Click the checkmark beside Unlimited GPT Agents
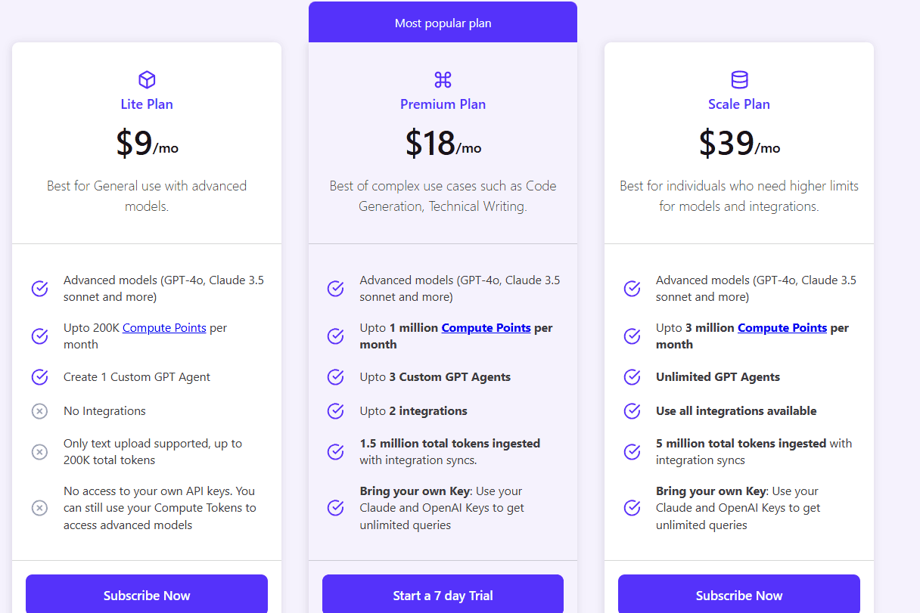Viewport: 920px width, 613px height. pyautogui.click(x=632, y=376)
